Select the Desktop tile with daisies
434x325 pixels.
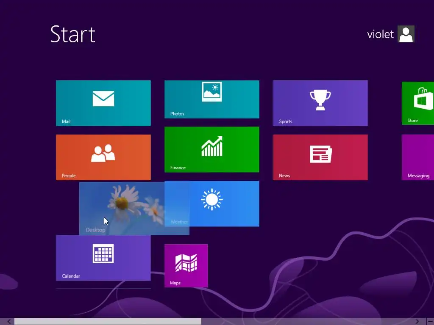click(134, 208)
